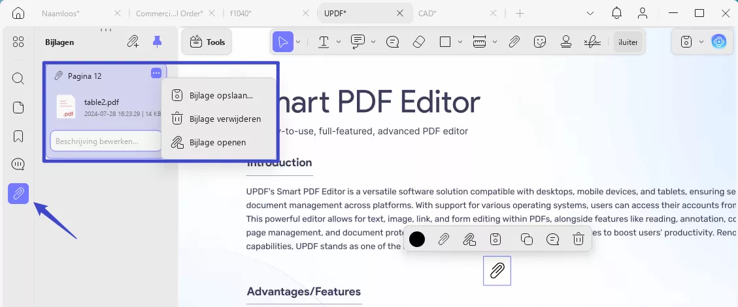Close the UPDF* tab
This screenshot has height=307, width=738.
click(x=400, y=13)
